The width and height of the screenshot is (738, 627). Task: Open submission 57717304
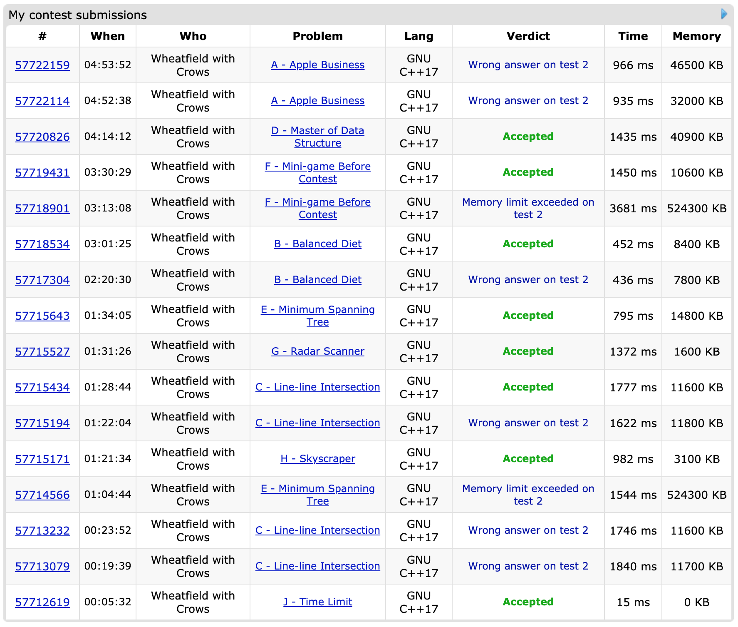pyautogui.click(x=42, y=280)
